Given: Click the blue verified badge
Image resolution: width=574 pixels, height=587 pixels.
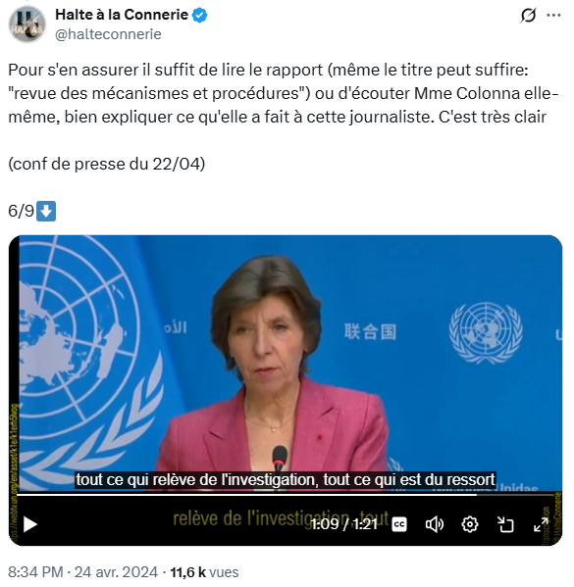Looking at the screenshot, I should 199,15.
